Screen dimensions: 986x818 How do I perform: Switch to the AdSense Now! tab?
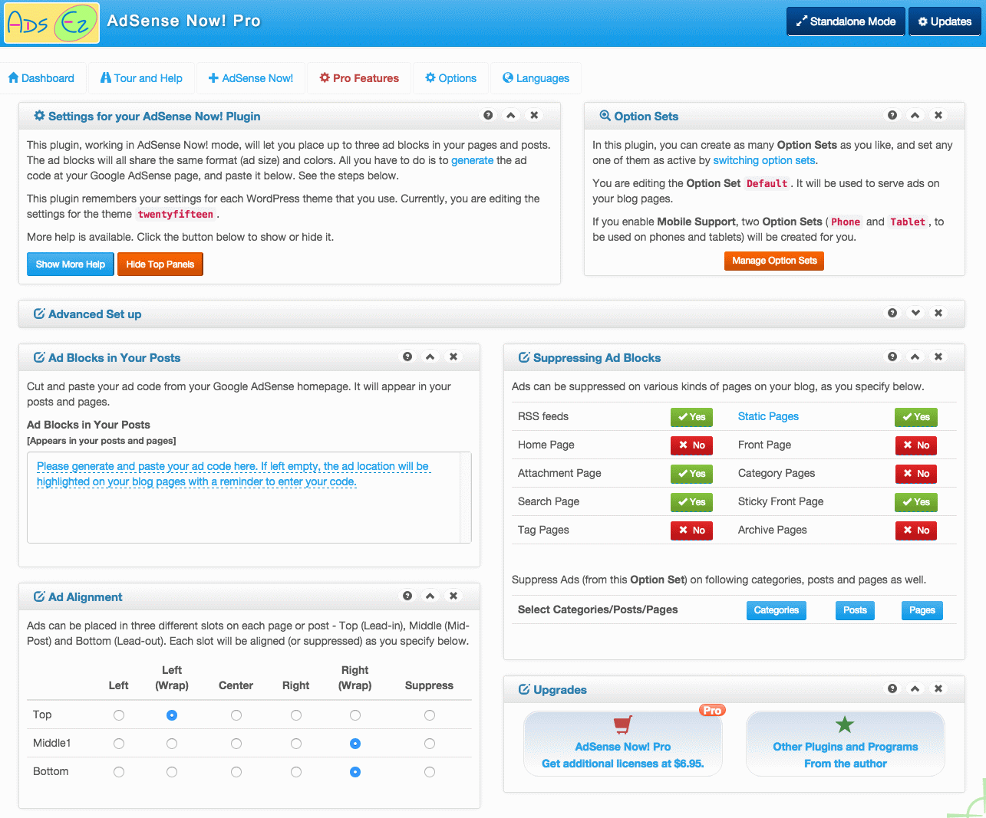pyautogui.click(x=251, y=78)
